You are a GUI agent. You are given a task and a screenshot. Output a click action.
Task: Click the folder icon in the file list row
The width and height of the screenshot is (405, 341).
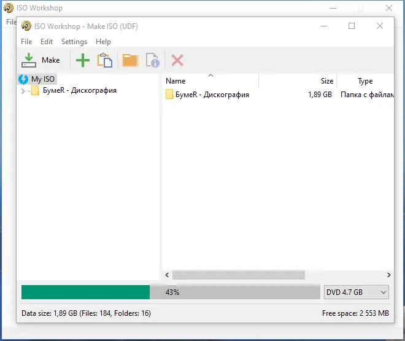click(169, 95)
